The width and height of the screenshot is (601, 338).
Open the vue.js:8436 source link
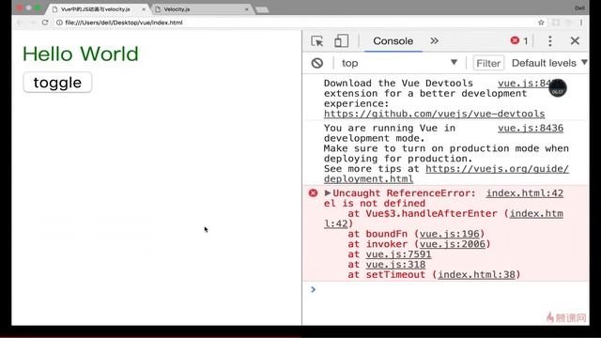coord(531,128)
